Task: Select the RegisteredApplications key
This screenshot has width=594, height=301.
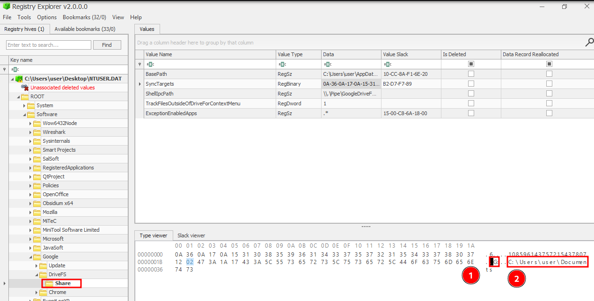Action: [68, 168]
